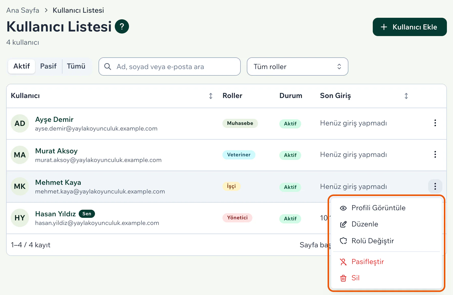The height and width of the screenshot is (295, 453).
Task: Open Ayşe Demir's name link
Action: click(54, 119)
